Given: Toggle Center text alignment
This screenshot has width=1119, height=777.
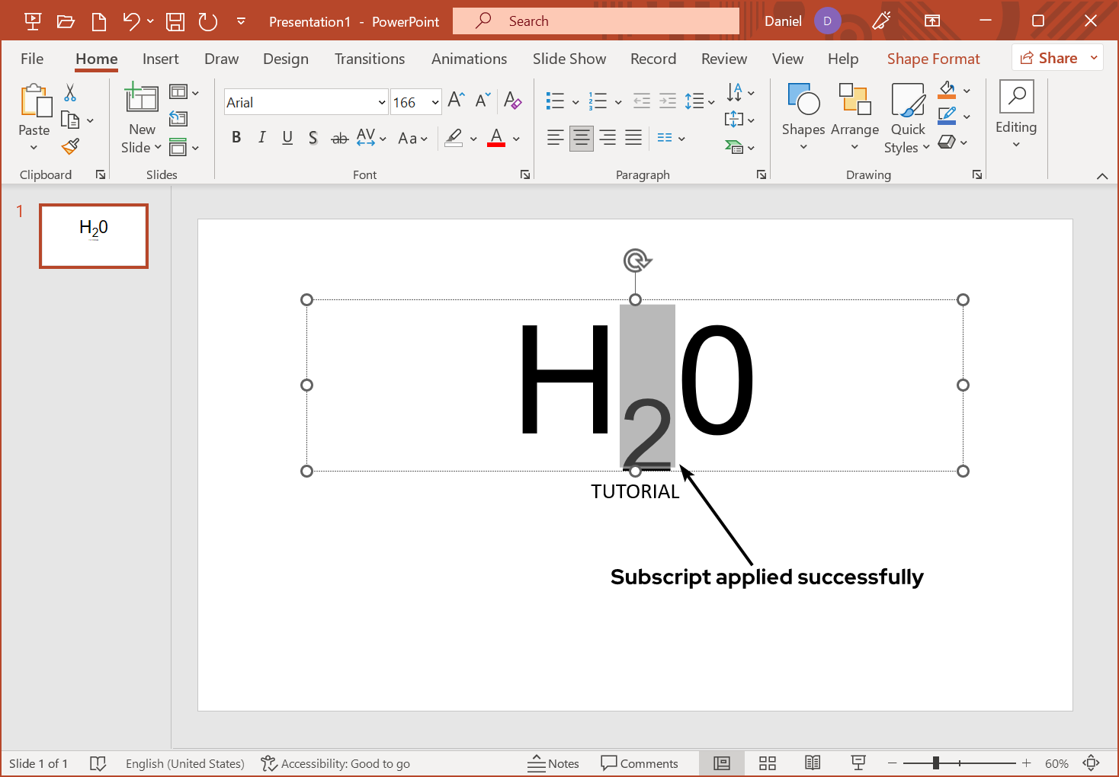Looking at the screenshot, I should (582, 138).
